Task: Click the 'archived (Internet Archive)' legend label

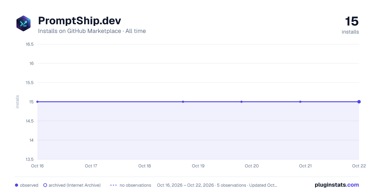Action: click(x=74, y=185)
